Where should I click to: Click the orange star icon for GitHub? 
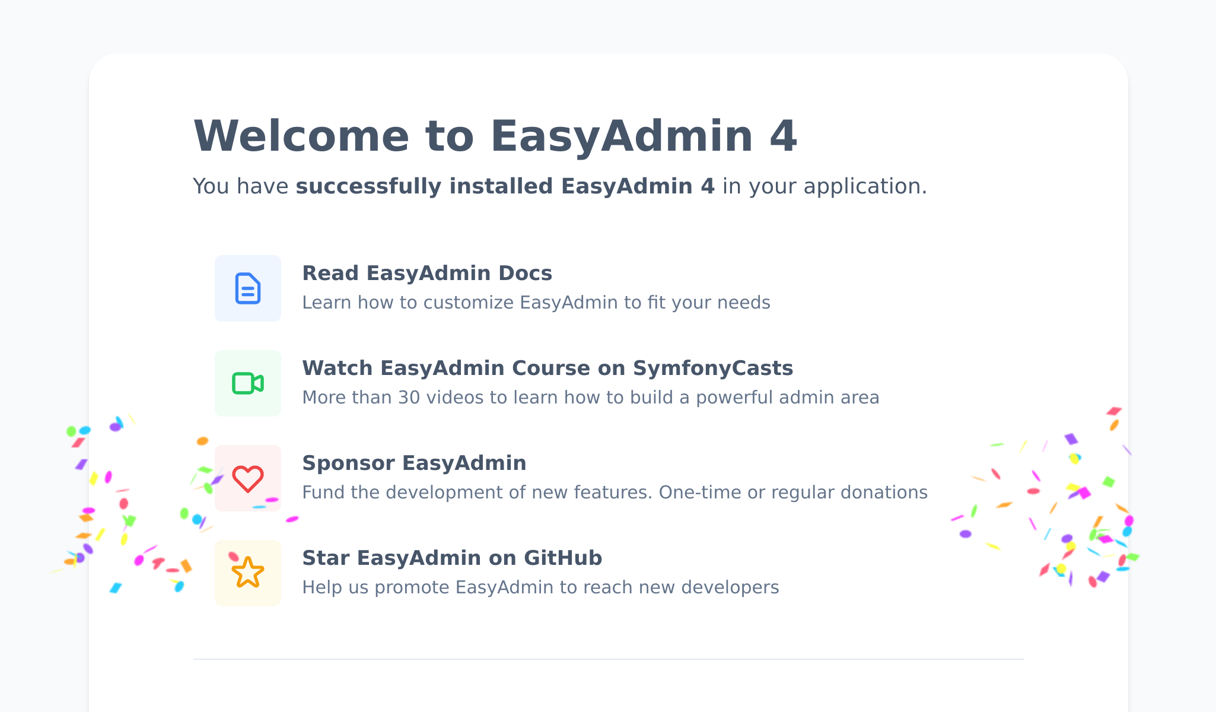(x=247, y=573)
